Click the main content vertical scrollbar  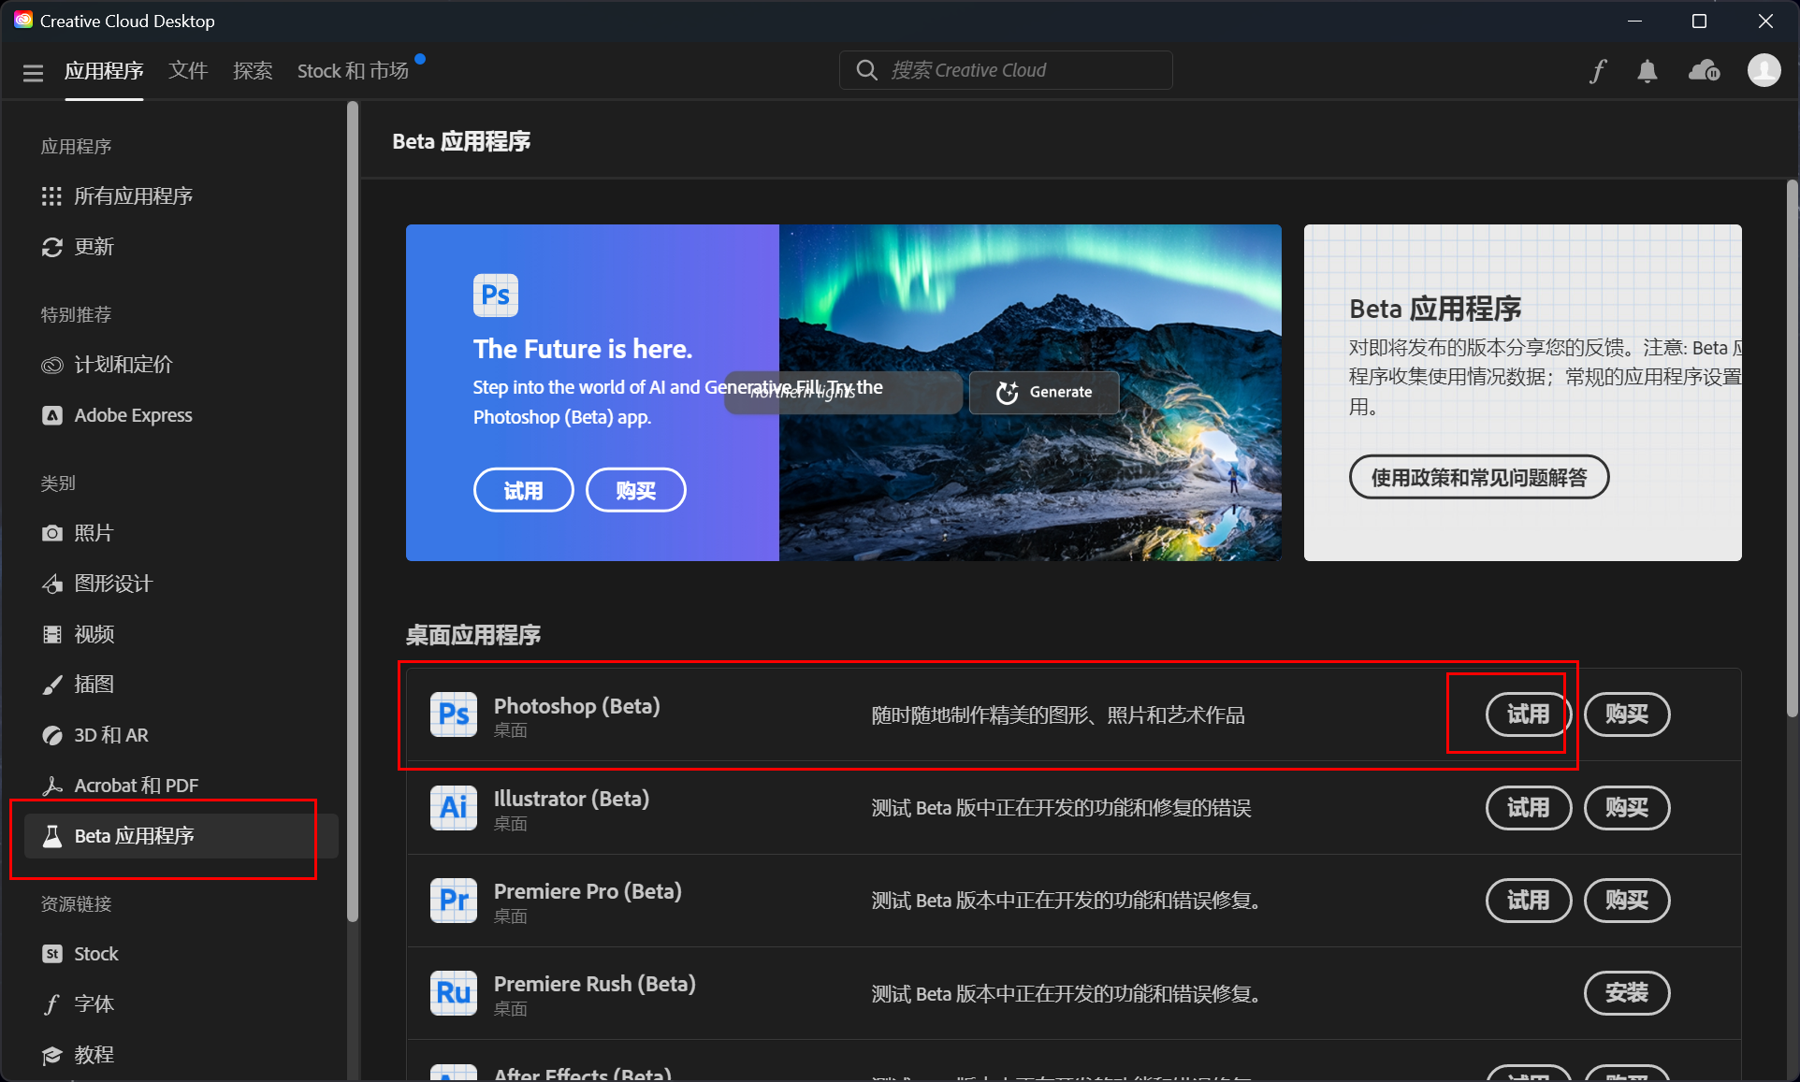tap(1792, 449)
